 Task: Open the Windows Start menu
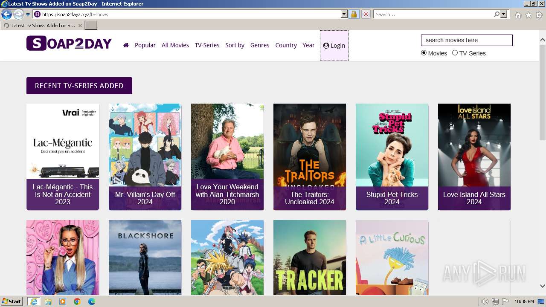point(12,301)
